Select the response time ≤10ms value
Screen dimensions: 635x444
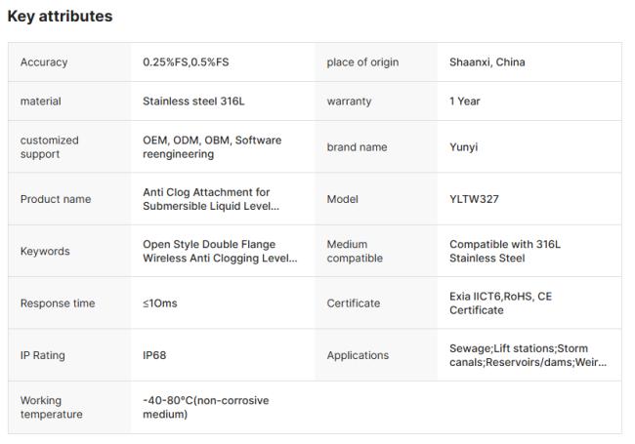coord(160,303)
